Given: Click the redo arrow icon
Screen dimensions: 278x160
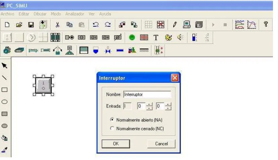Looking at the screenshot, I should point(108,25).
